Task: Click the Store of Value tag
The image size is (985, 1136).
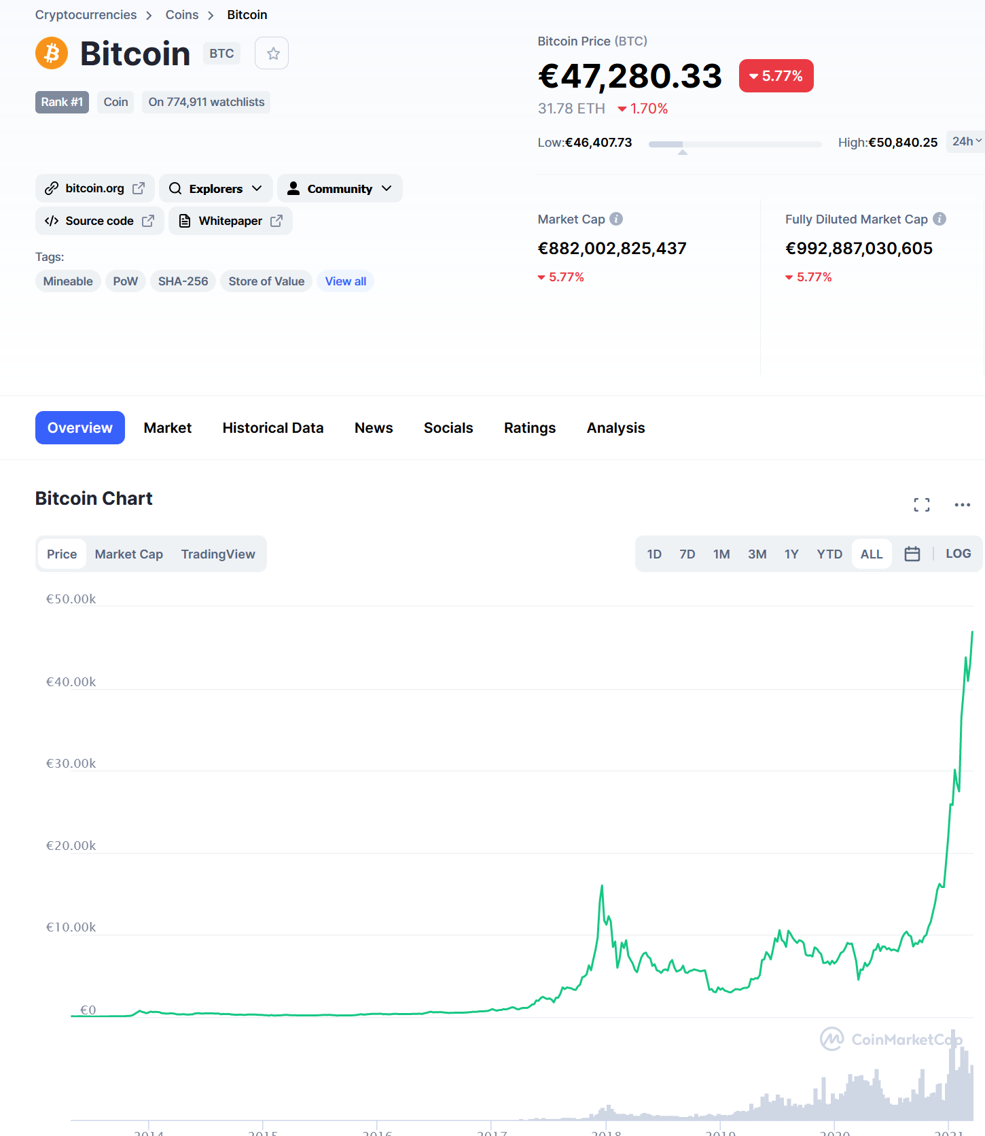Action: [x=266, y=281]
